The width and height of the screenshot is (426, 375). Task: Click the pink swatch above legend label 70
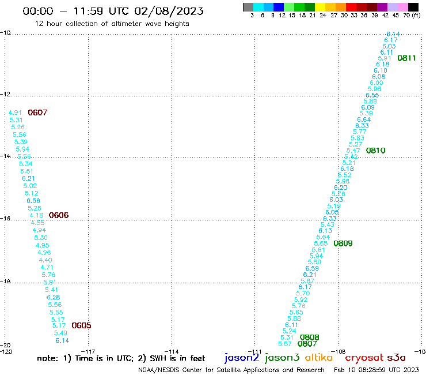(403, 7)
